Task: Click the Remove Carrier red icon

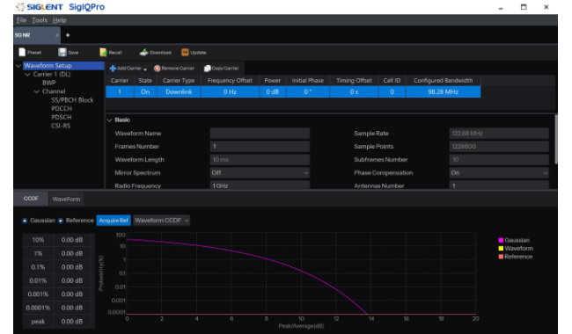Action: point(158,68)
